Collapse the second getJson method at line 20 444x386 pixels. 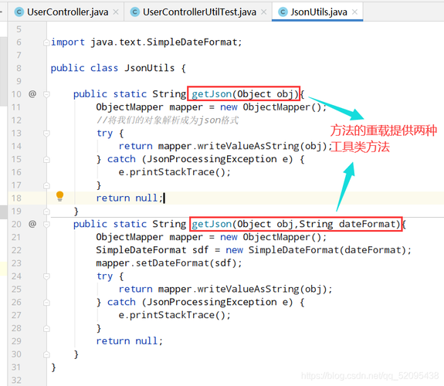click(x=46, y=225)
